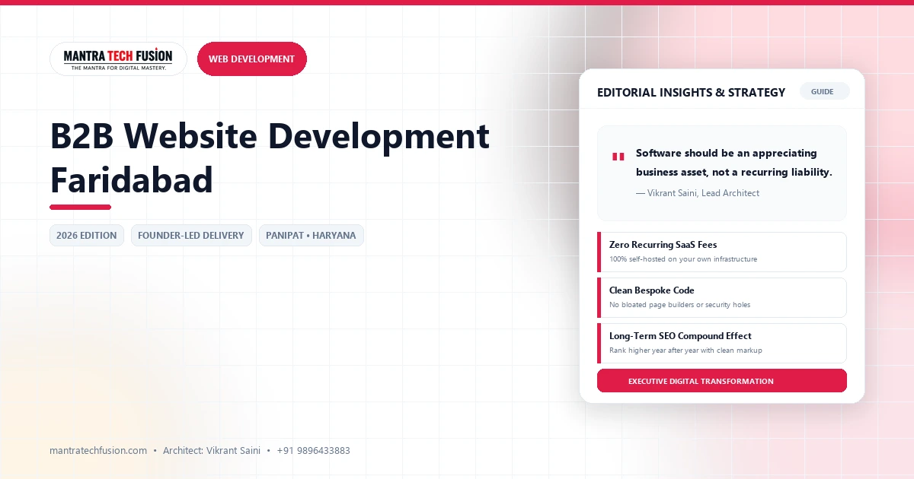Click Editorial Insights & Strategy title
Screen dimensions: 914x479
click(x=691, y=93)
